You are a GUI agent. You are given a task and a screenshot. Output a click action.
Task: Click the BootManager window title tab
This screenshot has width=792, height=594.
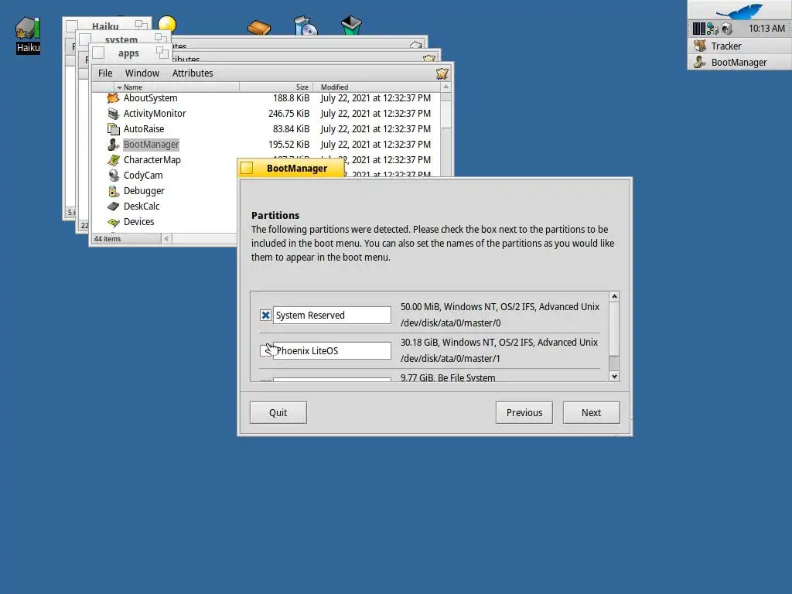coord(296,168)
